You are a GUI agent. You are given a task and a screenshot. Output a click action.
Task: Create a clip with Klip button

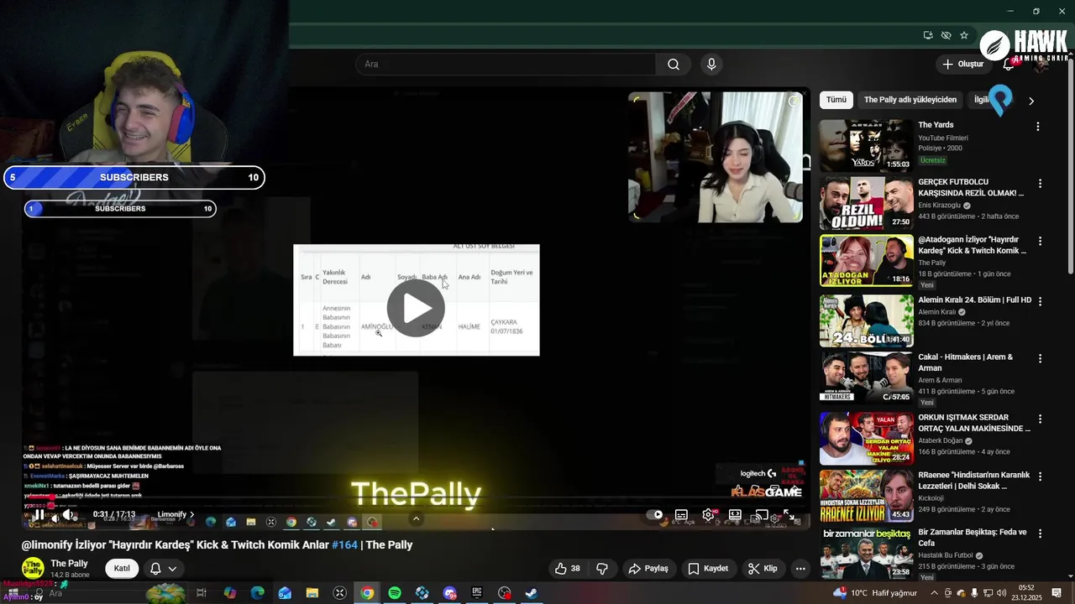763,569
